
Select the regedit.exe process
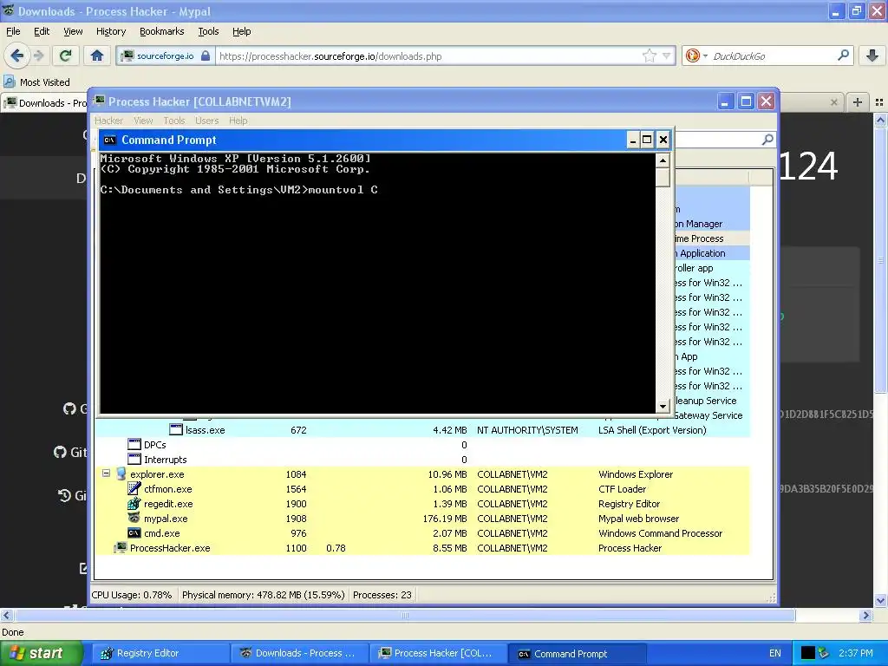point(422,504)
